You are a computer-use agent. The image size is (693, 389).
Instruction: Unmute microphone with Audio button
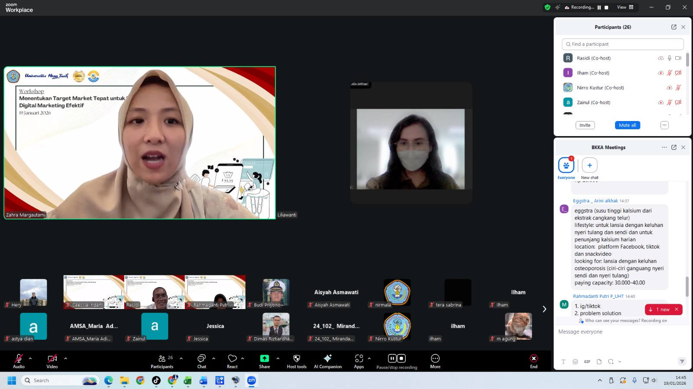click(x=19, y=359)
